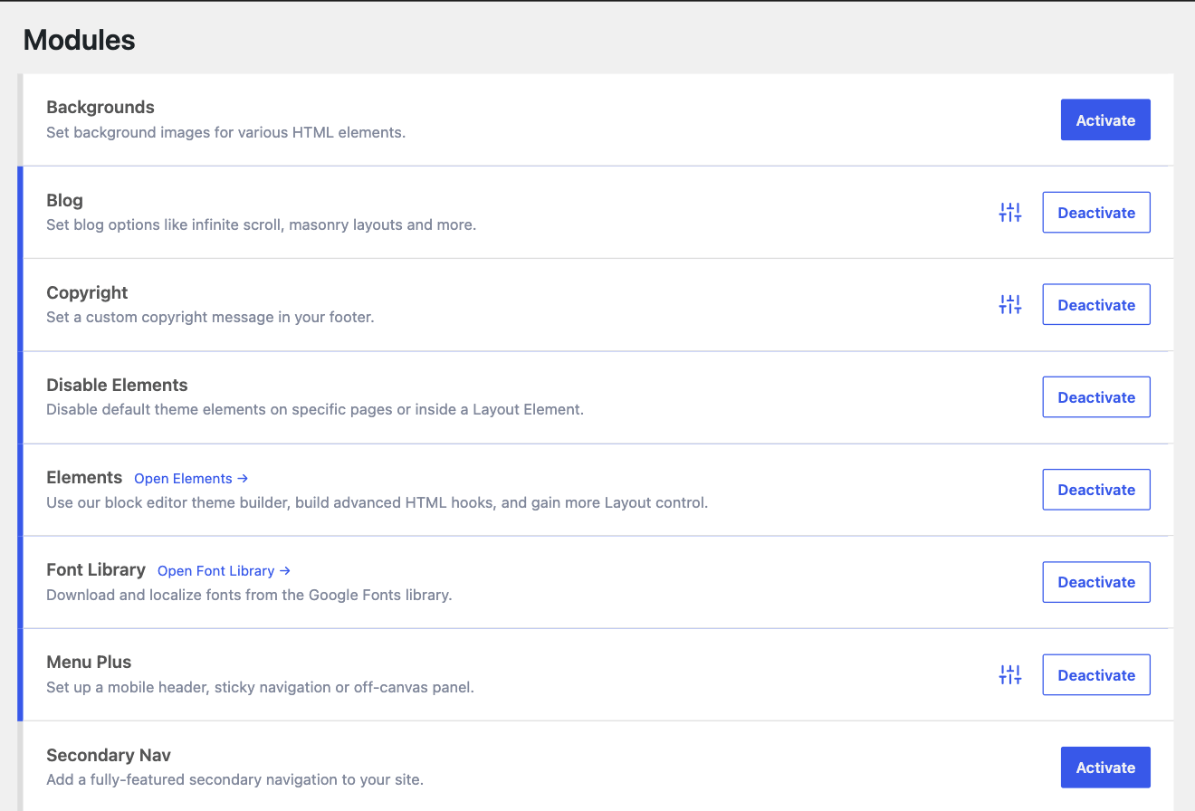Activate the Backgrounds module

pos(1105,120)
